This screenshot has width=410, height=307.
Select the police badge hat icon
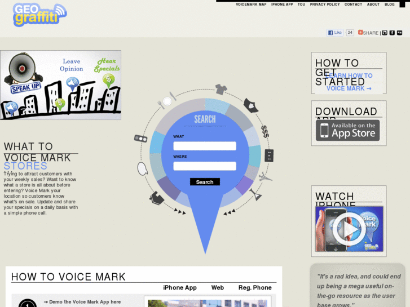(x=251, y=105)
